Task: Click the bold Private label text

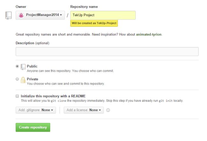Action: 32,79
